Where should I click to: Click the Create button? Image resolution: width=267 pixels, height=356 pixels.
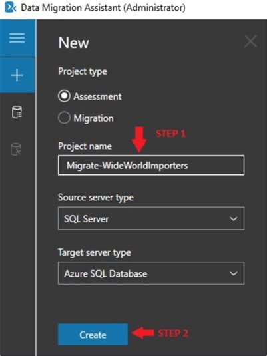(93, 335)
